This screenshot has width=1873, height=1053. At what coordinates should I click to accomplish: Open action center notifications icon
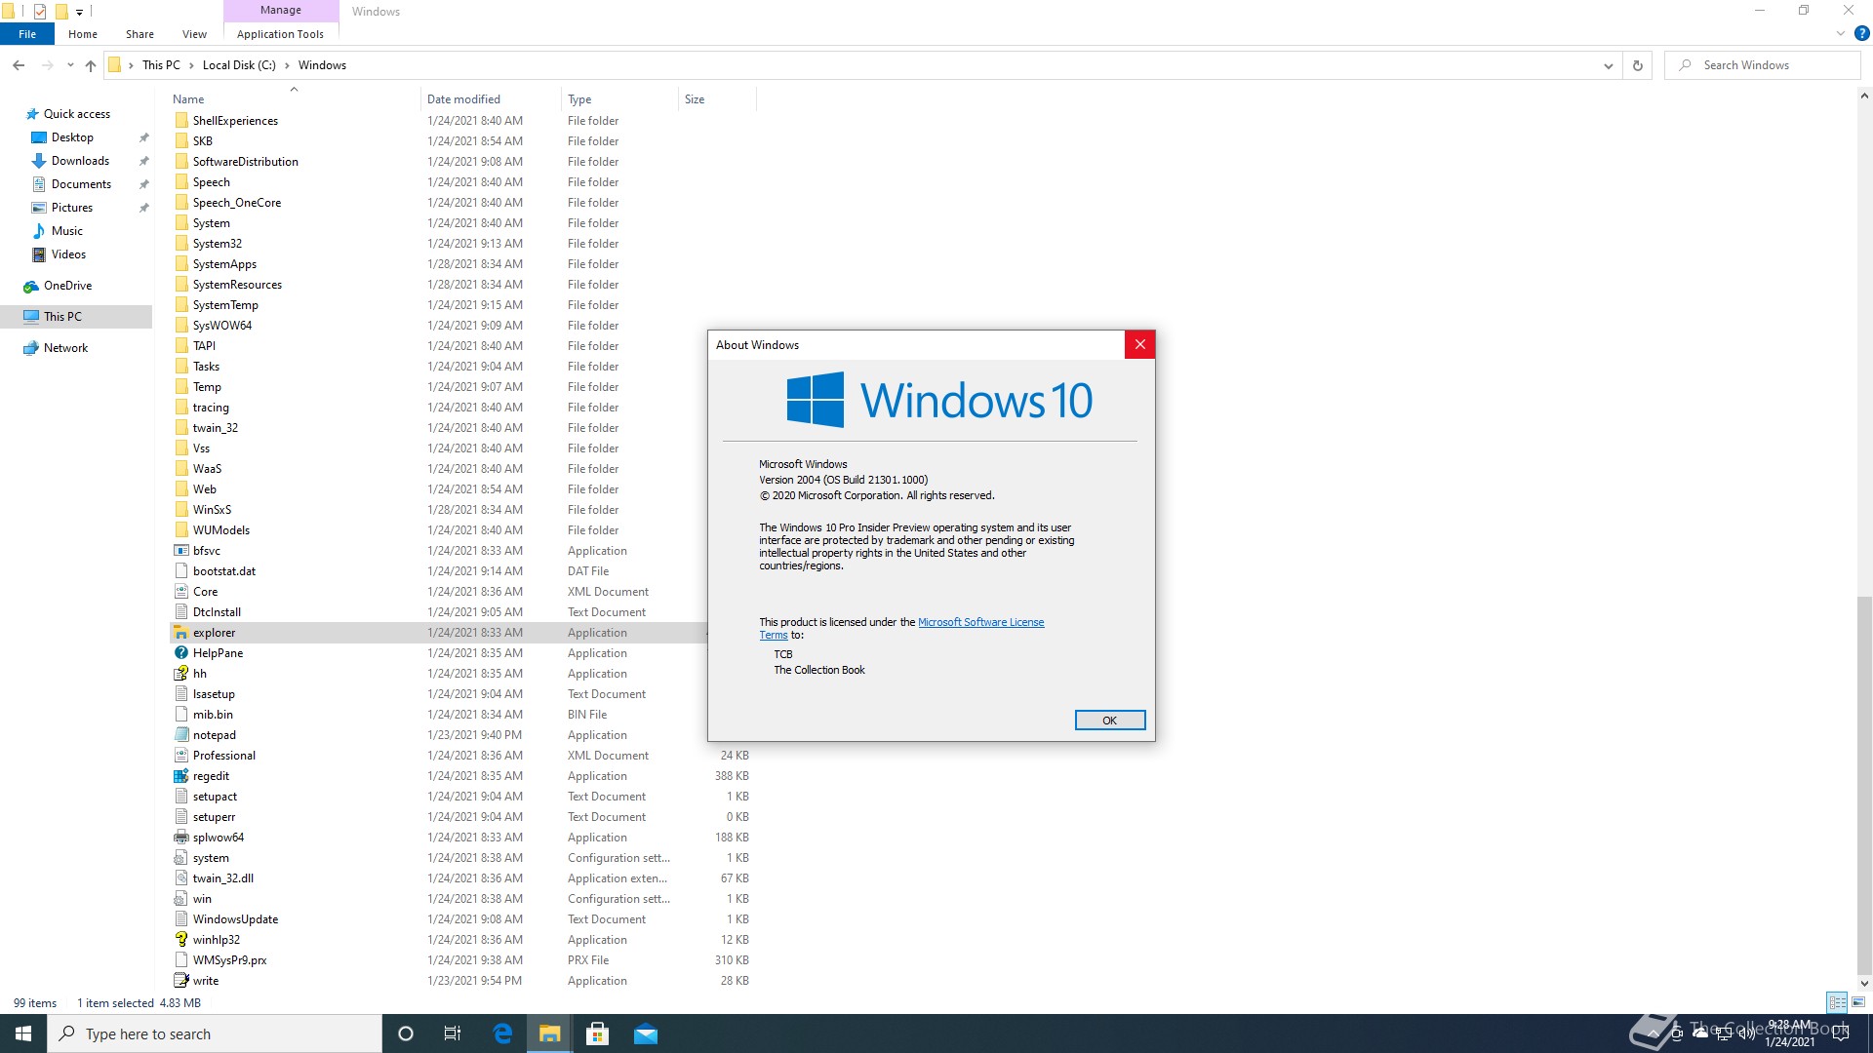(1840, 1033)
